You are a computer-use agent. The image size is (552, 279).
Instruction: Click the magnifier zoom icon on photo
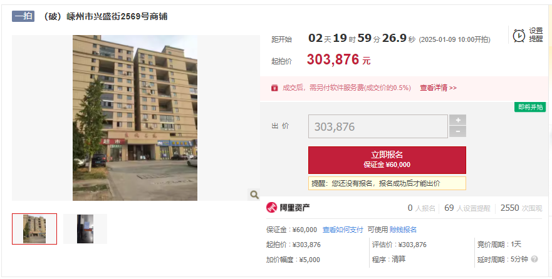coord(254,195)
